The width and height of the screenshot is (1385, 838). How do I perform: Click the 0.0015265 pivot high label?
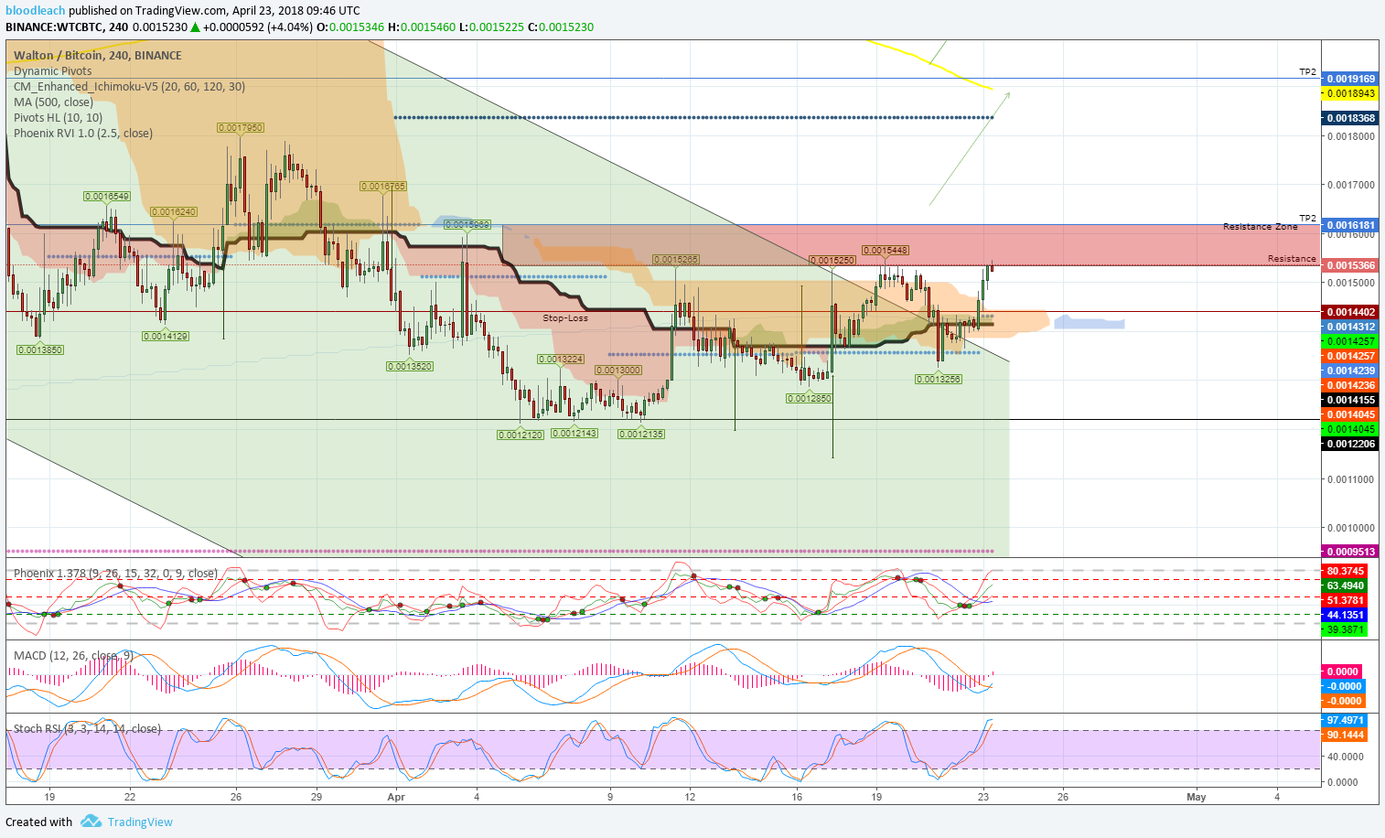pos(676,260)
